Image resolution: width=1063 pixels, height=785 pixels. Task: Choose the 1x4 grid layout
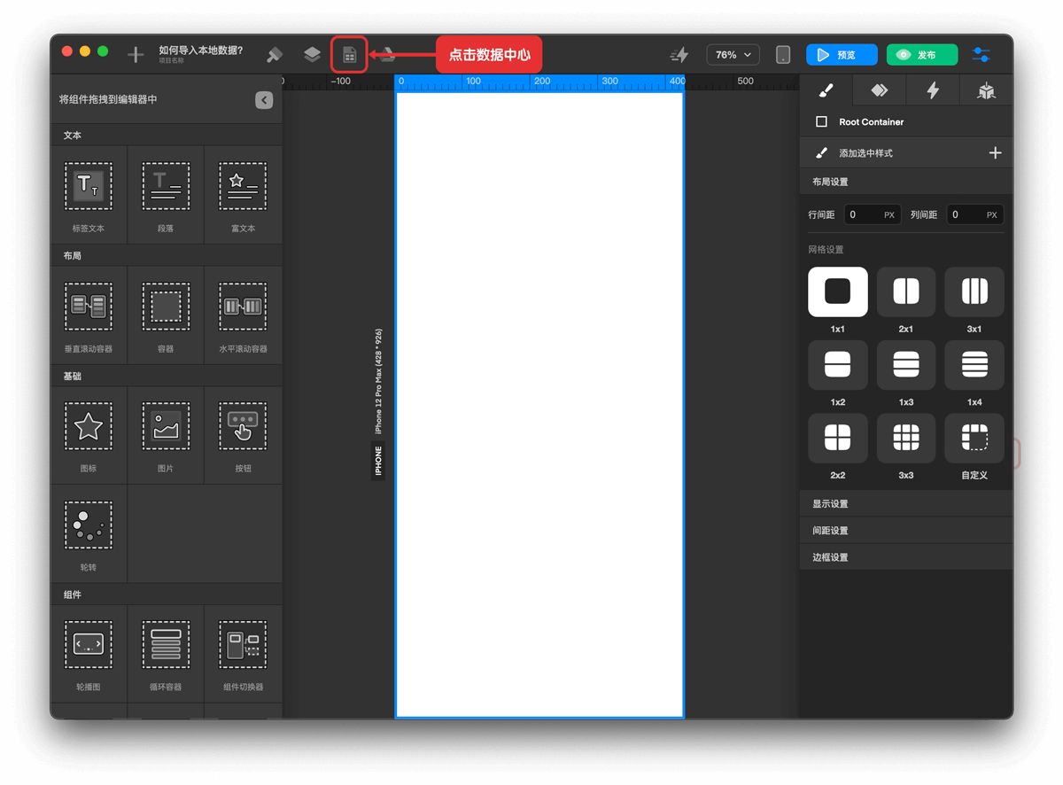pyautogui.click(x=974, y=365)
